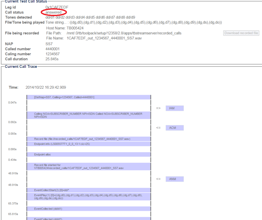
Task: Click the Called number 4440001 value
Action: point(52,49)
